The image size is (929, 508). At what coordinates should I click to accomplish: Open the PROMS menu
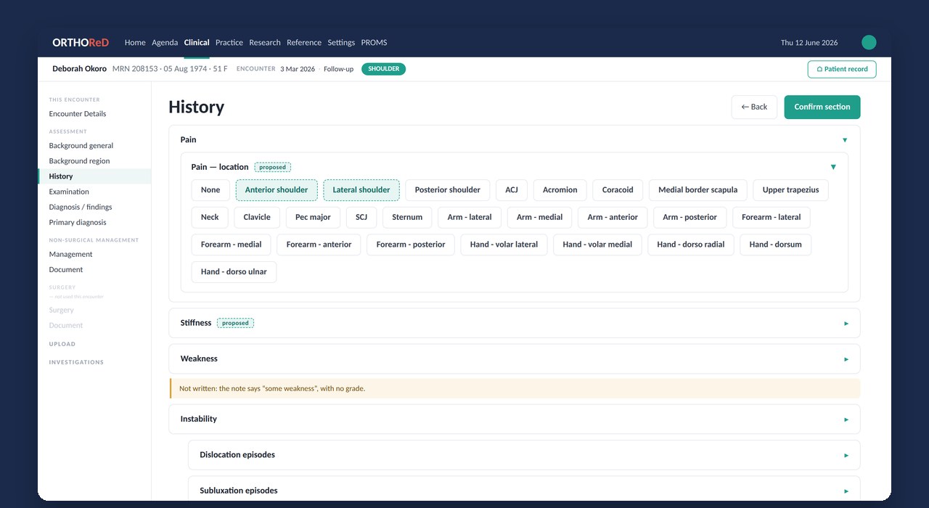(374, 43)
